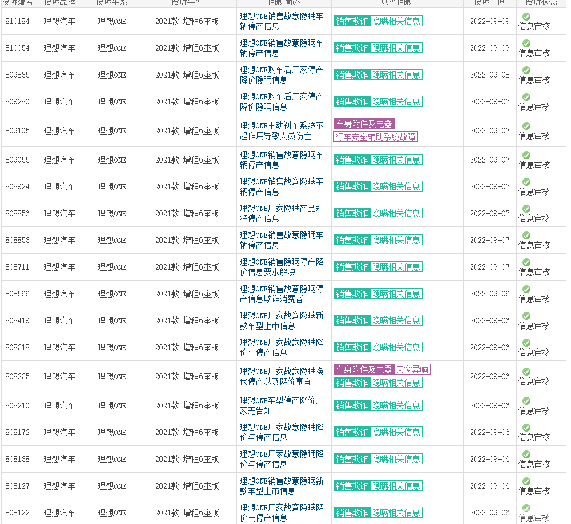Screen dimensions: 571x524
Task: Click the green check mark in row 808853
Action: [526, 235]
